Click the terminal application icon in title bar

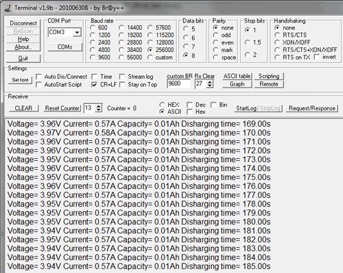coord(8,8)
